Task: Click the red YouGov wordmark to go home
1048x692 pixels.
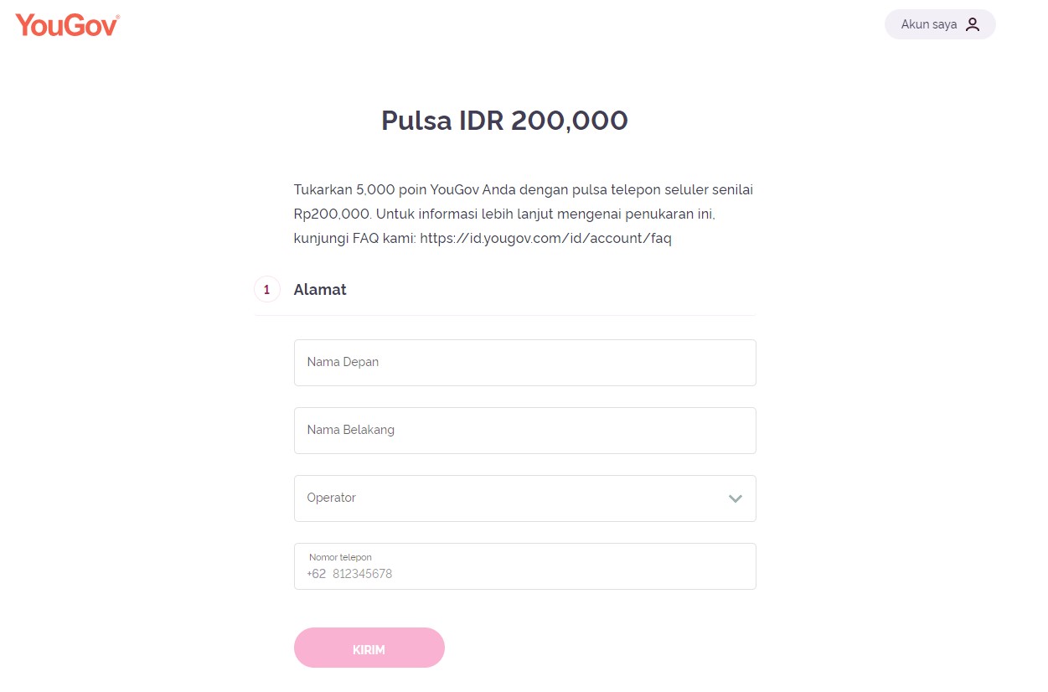Action: click(66, 24)
